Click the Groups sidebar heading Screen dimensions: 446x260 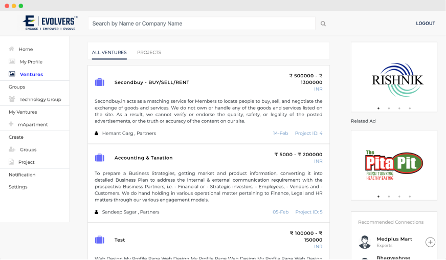click(x=17, y=87)
